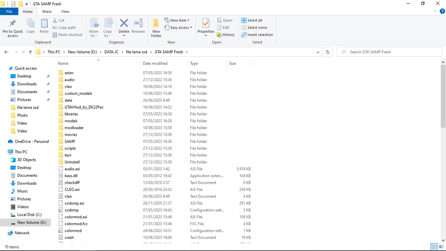Select the CLEO.asi file

point(72,189)
